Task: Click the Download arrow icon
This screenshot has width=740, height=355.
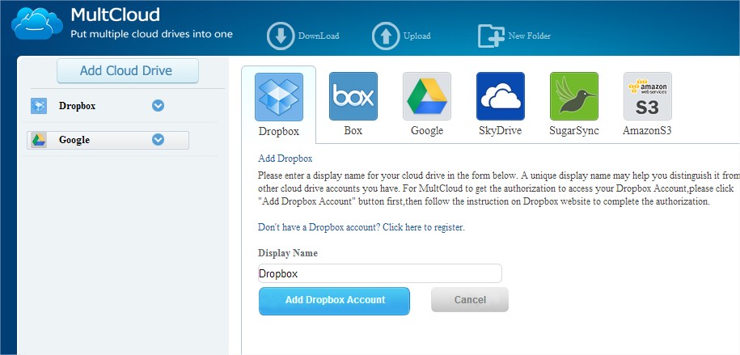Action: click(x=281, y=36)
